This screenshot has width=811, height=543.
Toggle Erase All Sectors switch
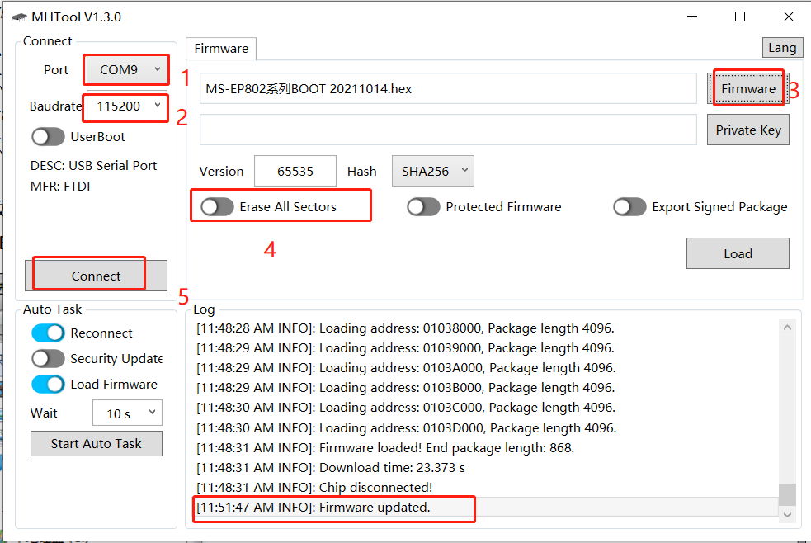click(x=217, y=207)
